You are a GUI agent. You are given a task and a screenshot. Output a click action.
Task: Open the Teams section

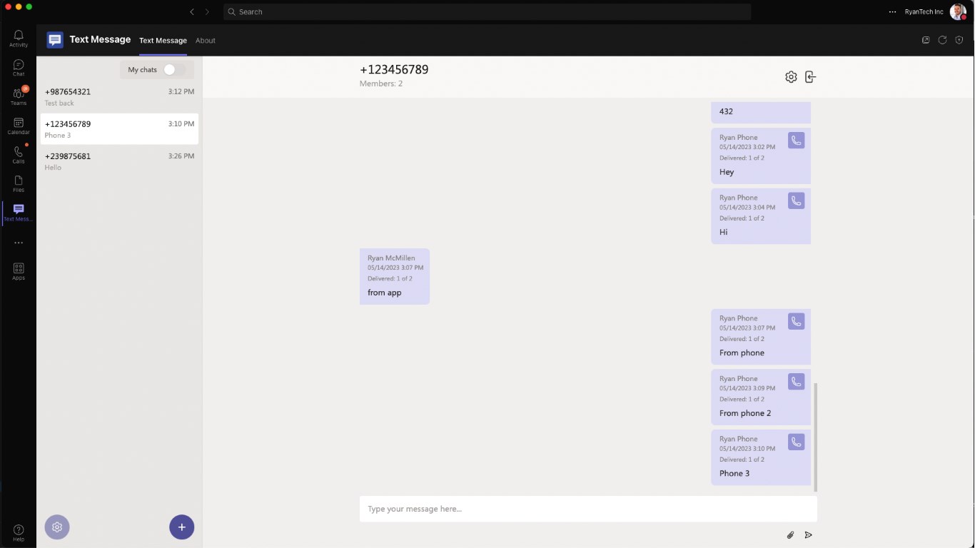19,97
